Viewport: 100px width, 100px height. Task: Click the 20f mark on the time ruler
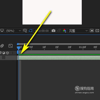pyautogui.click(x=70, y=47)
